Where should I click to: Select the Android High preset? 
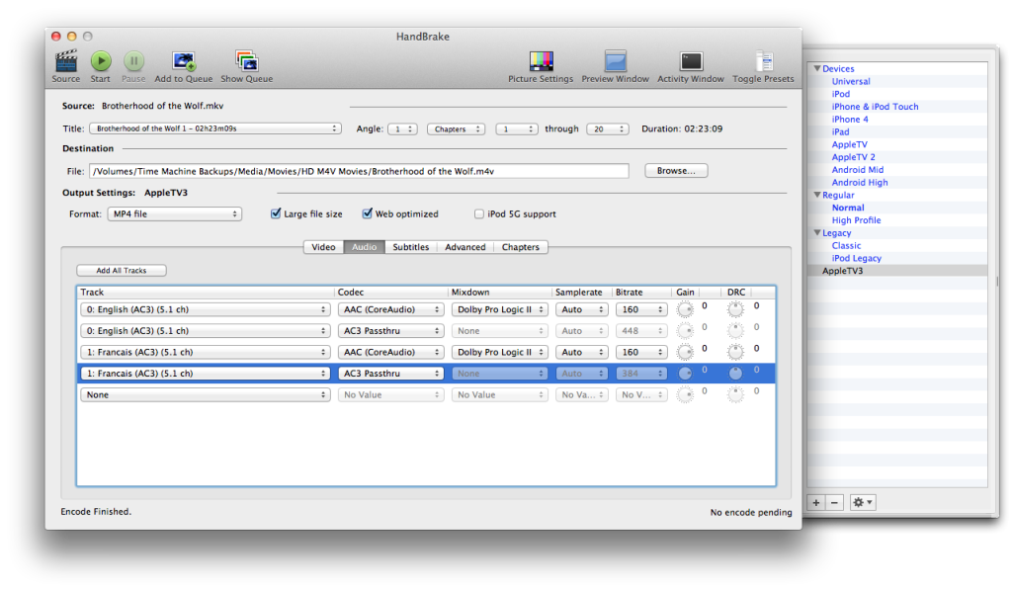point(860,183)
